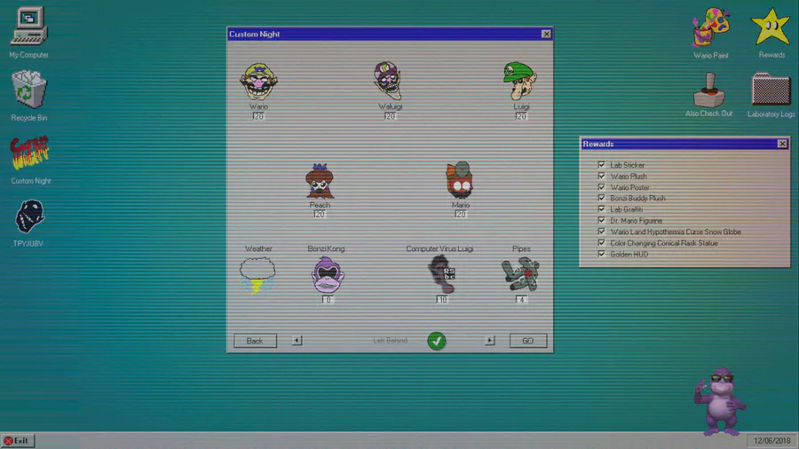
Task: Click Wario's difficulty value field
Action: click(x=258, y=116)
